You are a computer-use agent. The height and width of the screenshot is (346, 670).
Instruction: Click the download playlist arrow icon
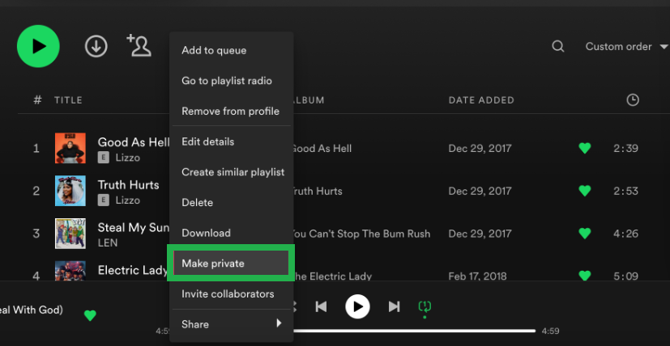click(x=96, y=46)
